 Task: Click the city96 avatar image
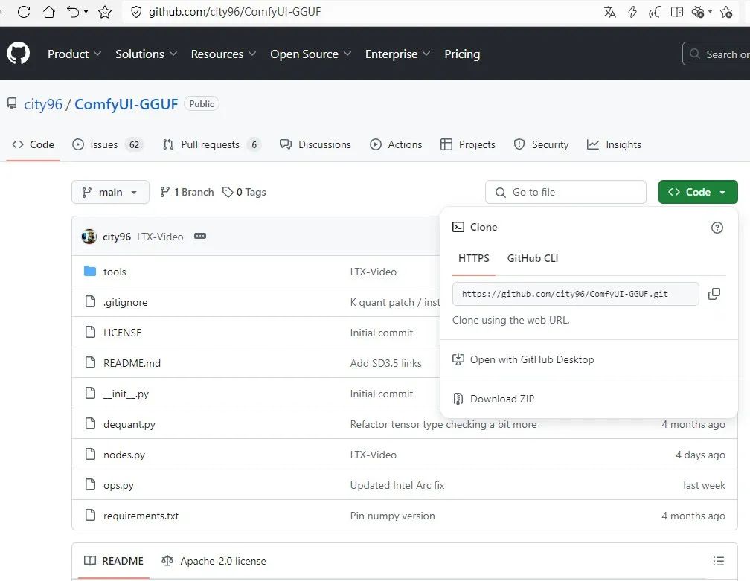(x=89, y=237)
